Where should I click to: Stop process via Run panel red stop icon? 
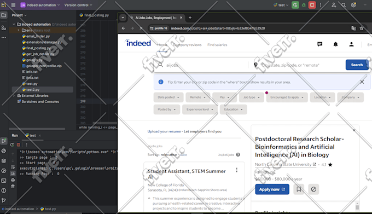click(x=19, y=144)
